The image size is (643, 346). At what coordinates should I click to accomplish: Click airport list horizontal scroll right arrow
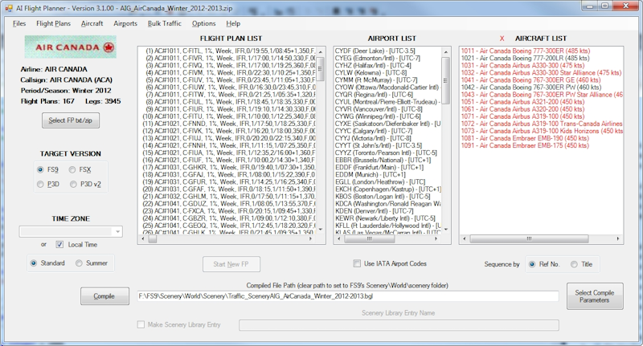tap(436, 238)
